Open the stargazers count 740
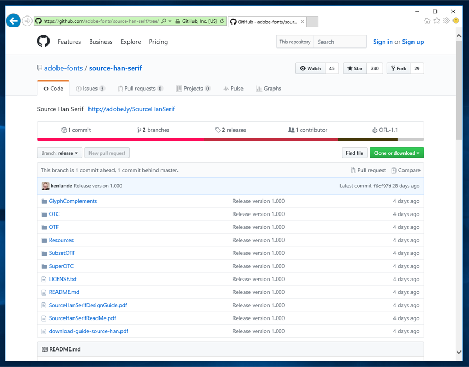This screenshot has height=367, width=469. [375, 69]
